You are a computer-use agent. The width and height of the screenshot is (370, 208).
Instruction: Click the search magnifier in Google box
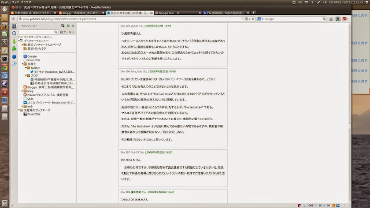(x=324, y=19)
